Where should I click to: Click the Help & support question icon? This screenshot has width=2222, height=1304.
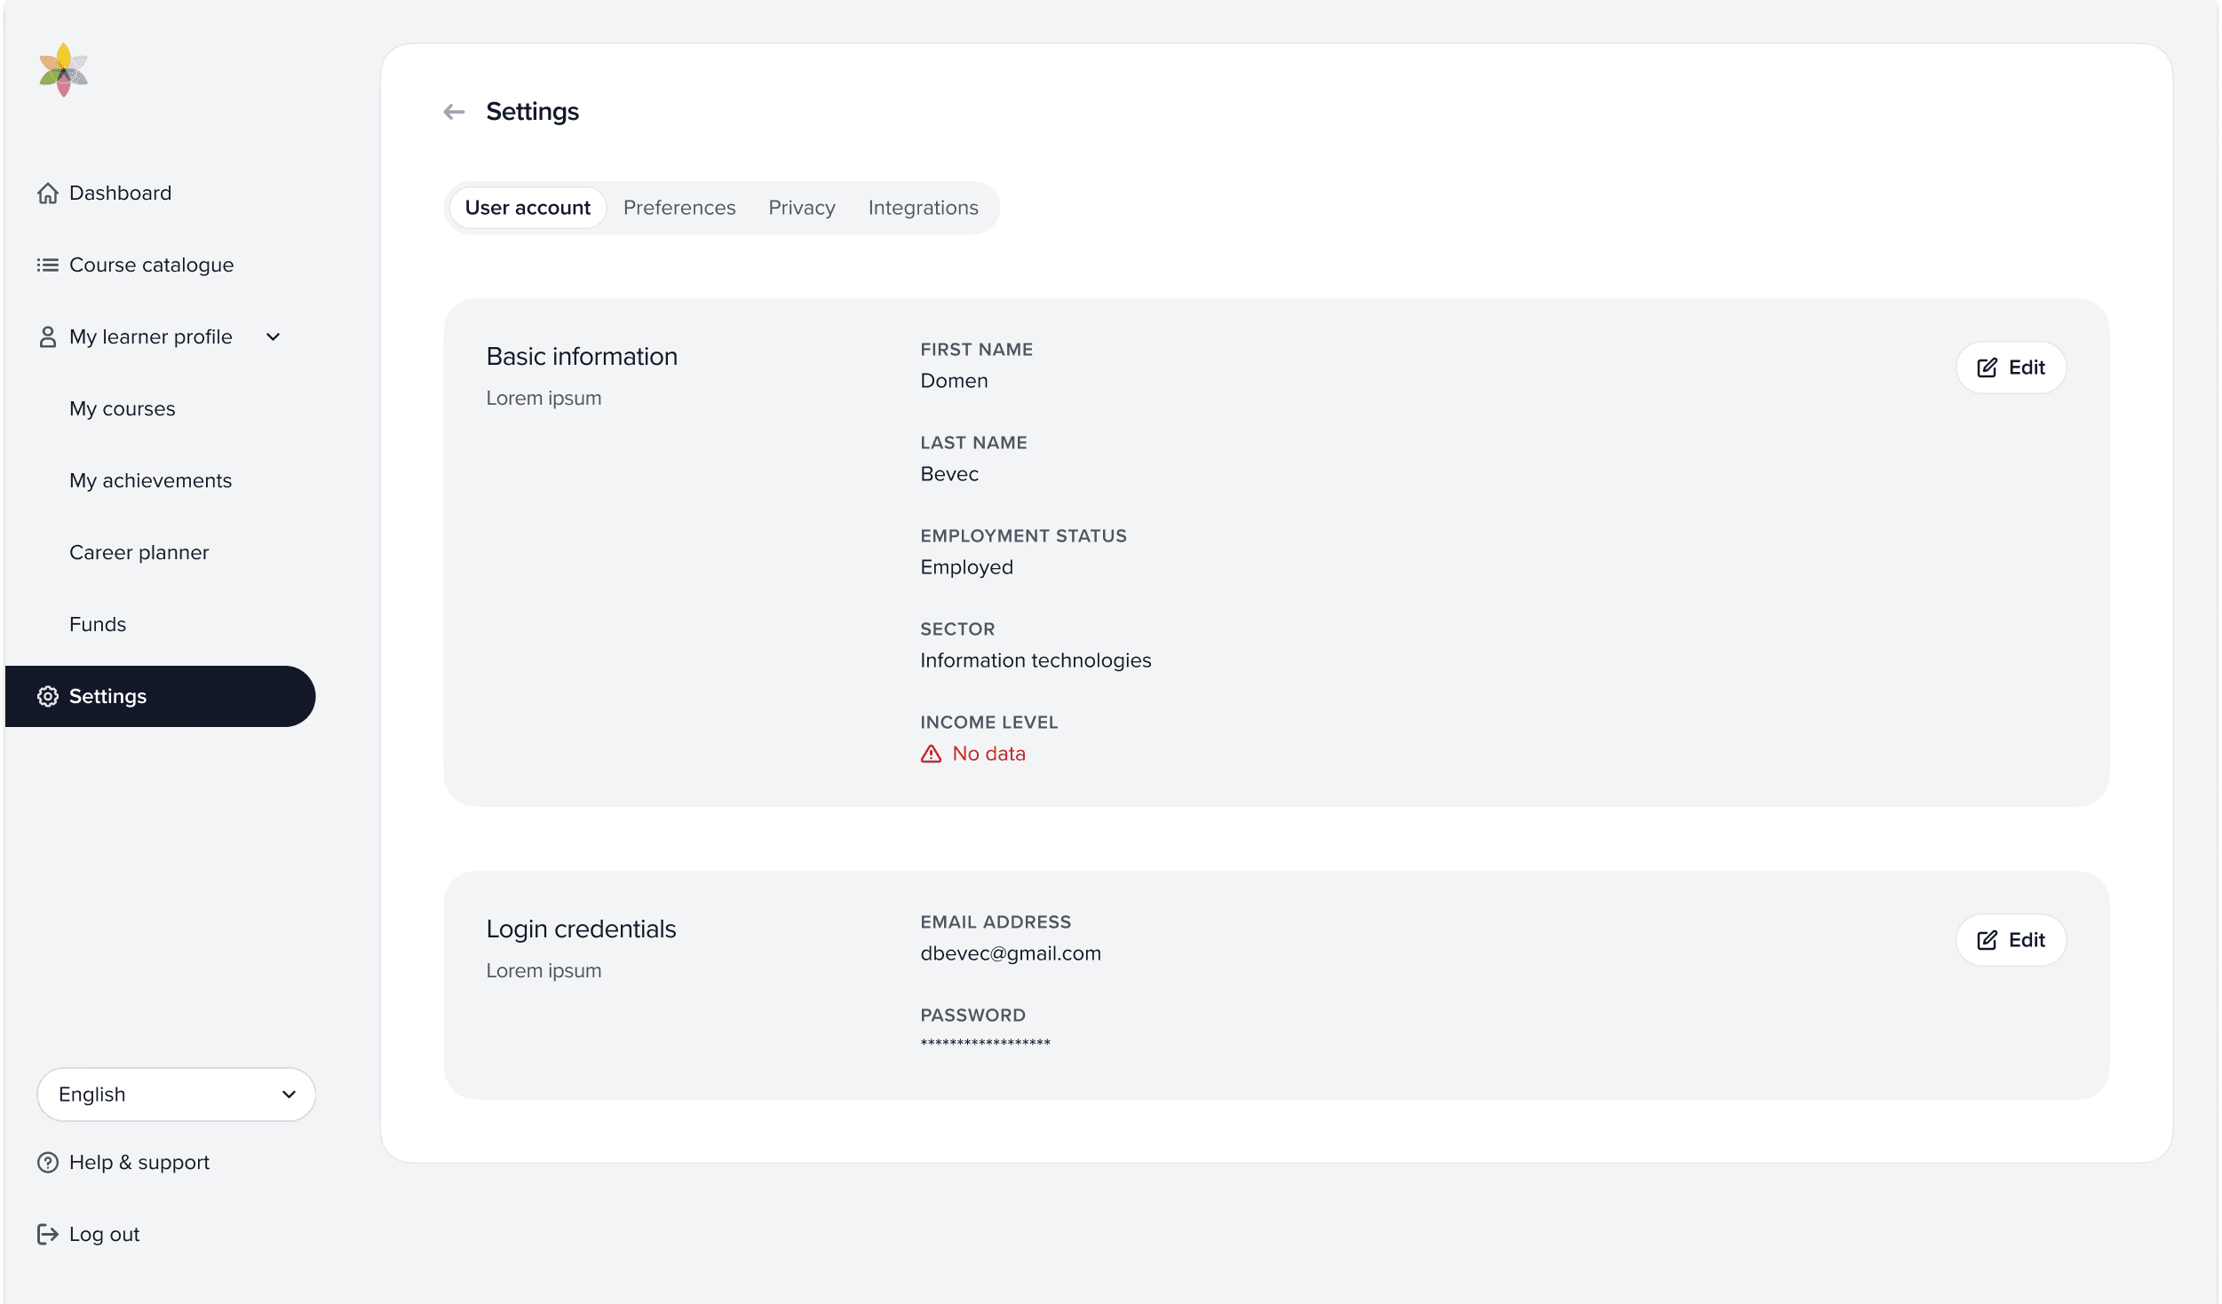[x=48, y=1162]
